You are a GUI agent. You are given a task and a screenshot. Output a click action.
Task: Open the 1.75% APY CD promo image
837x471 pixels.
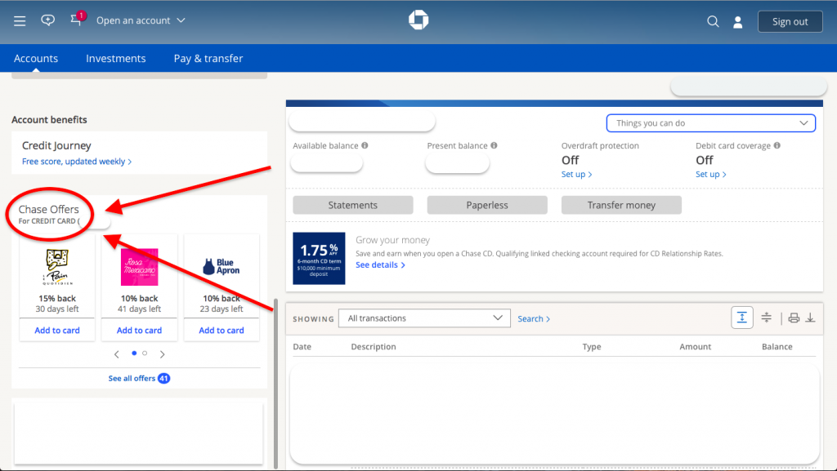pyautogui.click(x=320, y=259)
